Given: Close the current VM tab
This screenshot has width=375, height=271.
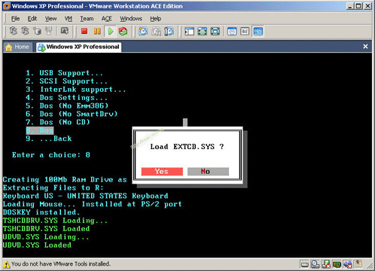Looking at the screenshot, I should (x=365, y=47).
